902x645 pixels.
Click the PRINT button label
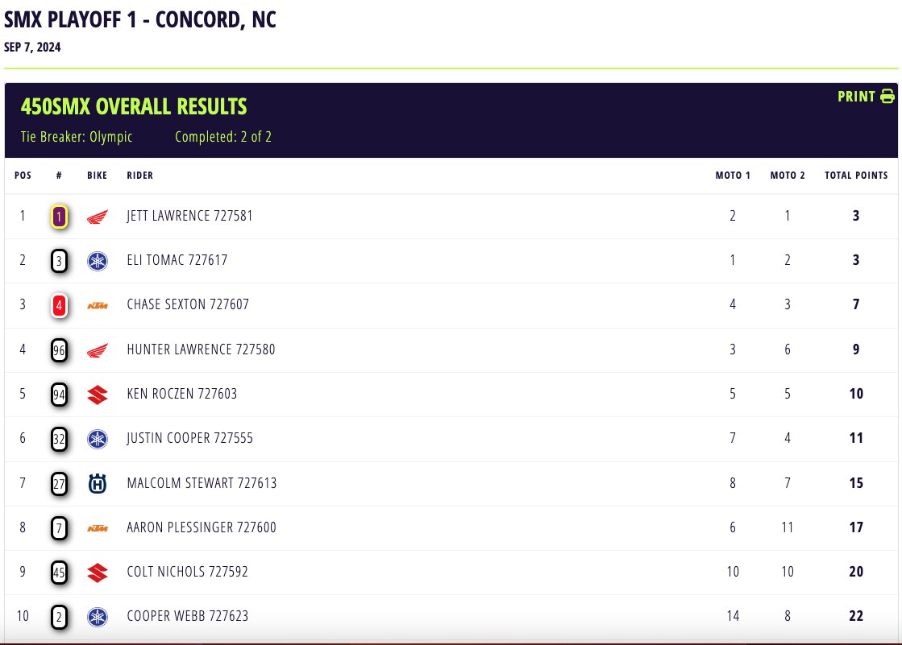point(856,97)
